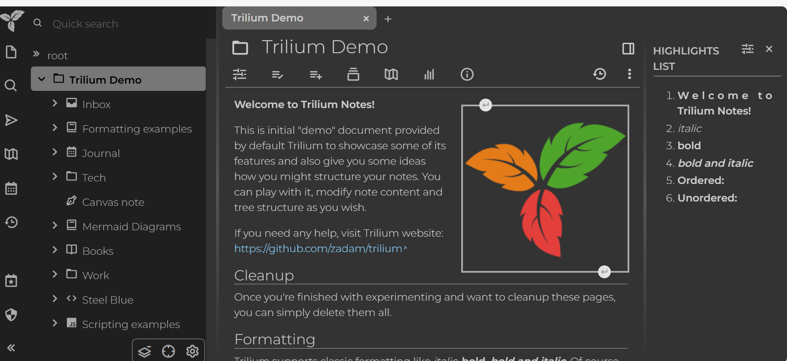Click the root expand chevrons
Viewport: 787px width, 361px height.
[36, 54]
